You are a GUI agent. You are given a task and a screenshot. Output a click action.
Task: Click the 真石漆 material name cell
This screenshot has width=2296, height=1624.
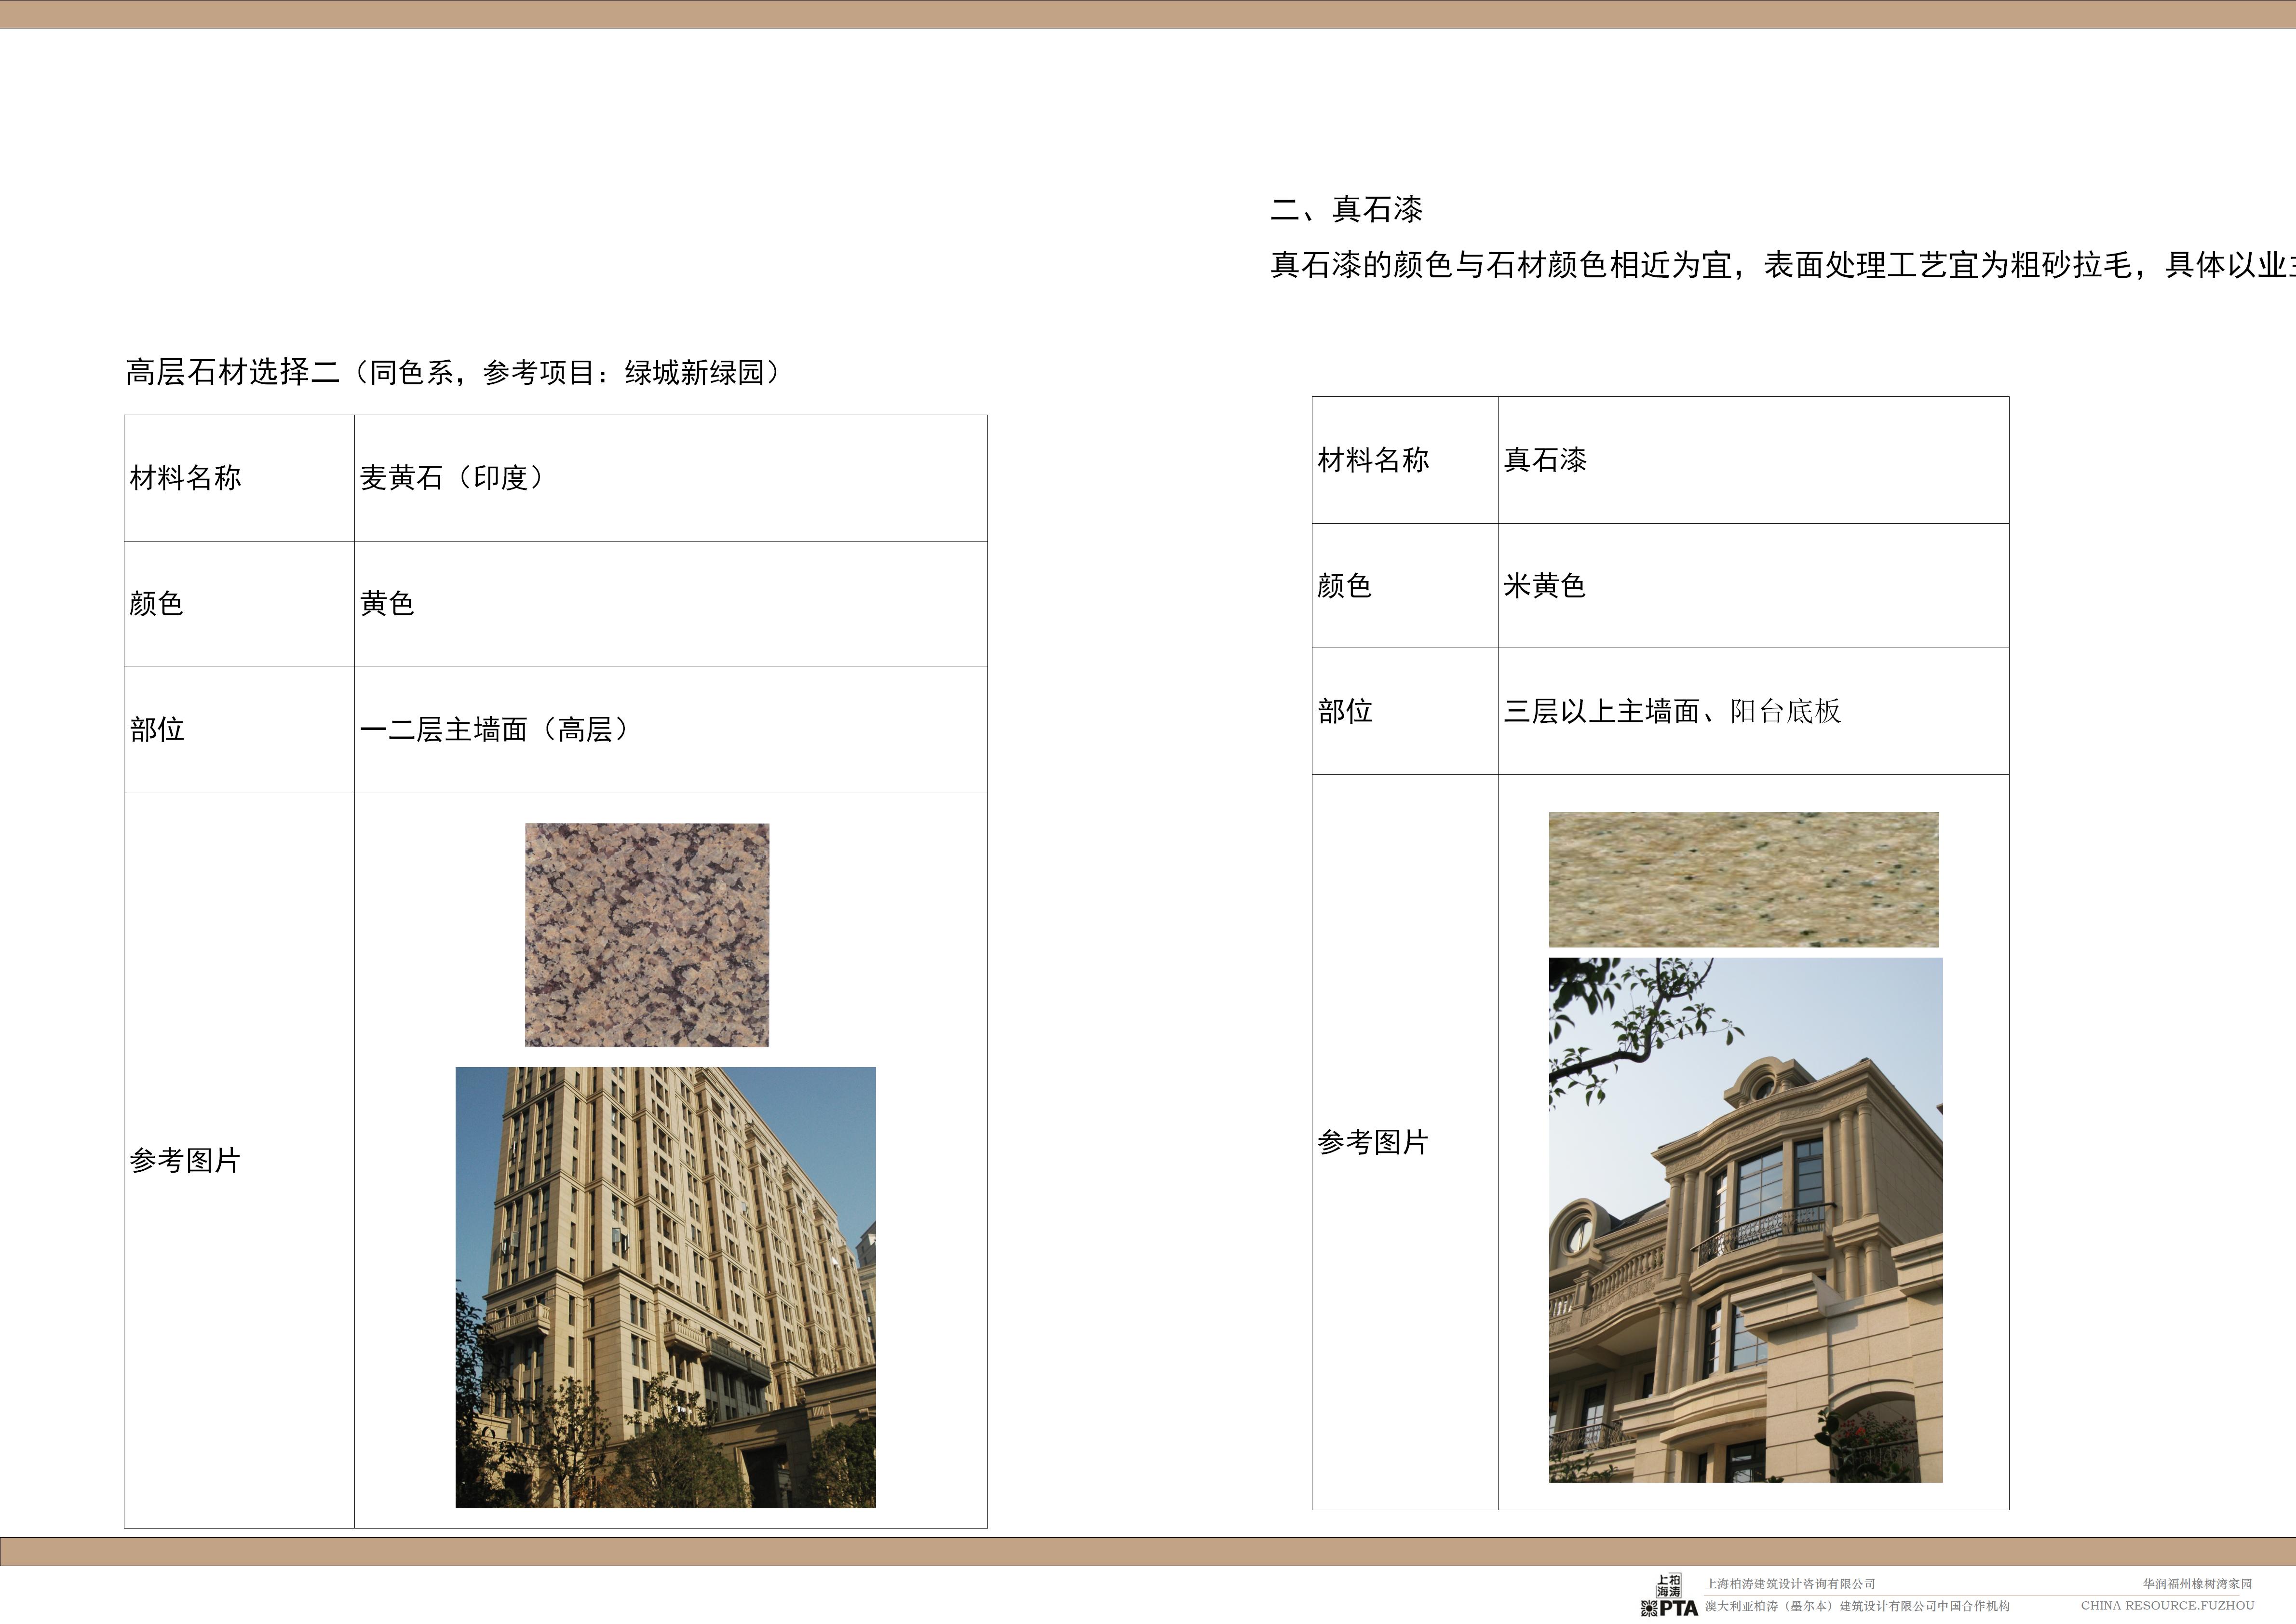coord(1545,460)
